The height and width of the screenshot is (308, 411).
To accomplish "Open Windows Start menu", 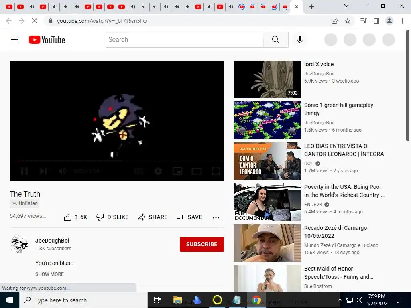I will point(10,300).
